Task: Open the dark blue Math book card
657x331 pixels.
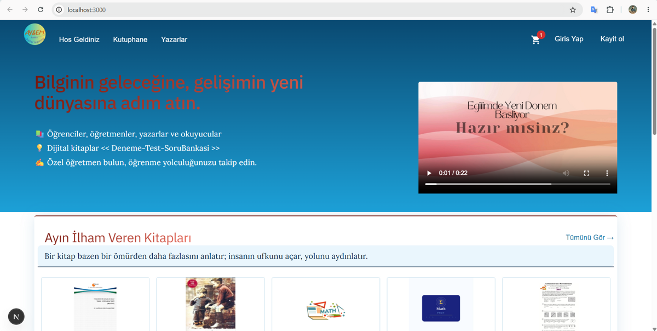Action: 441,304
